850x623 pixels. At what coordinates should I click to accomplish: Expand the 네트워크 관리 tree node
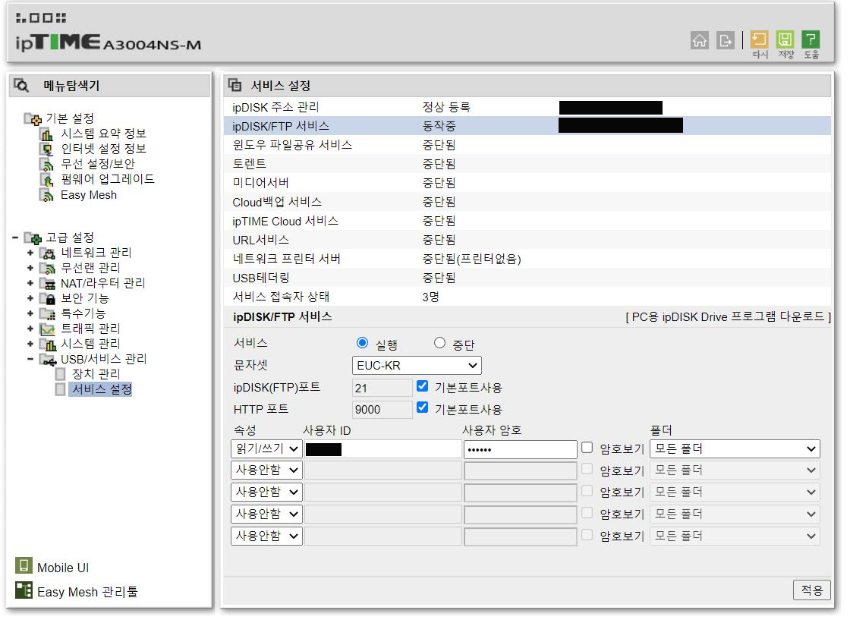click(30, 253)
